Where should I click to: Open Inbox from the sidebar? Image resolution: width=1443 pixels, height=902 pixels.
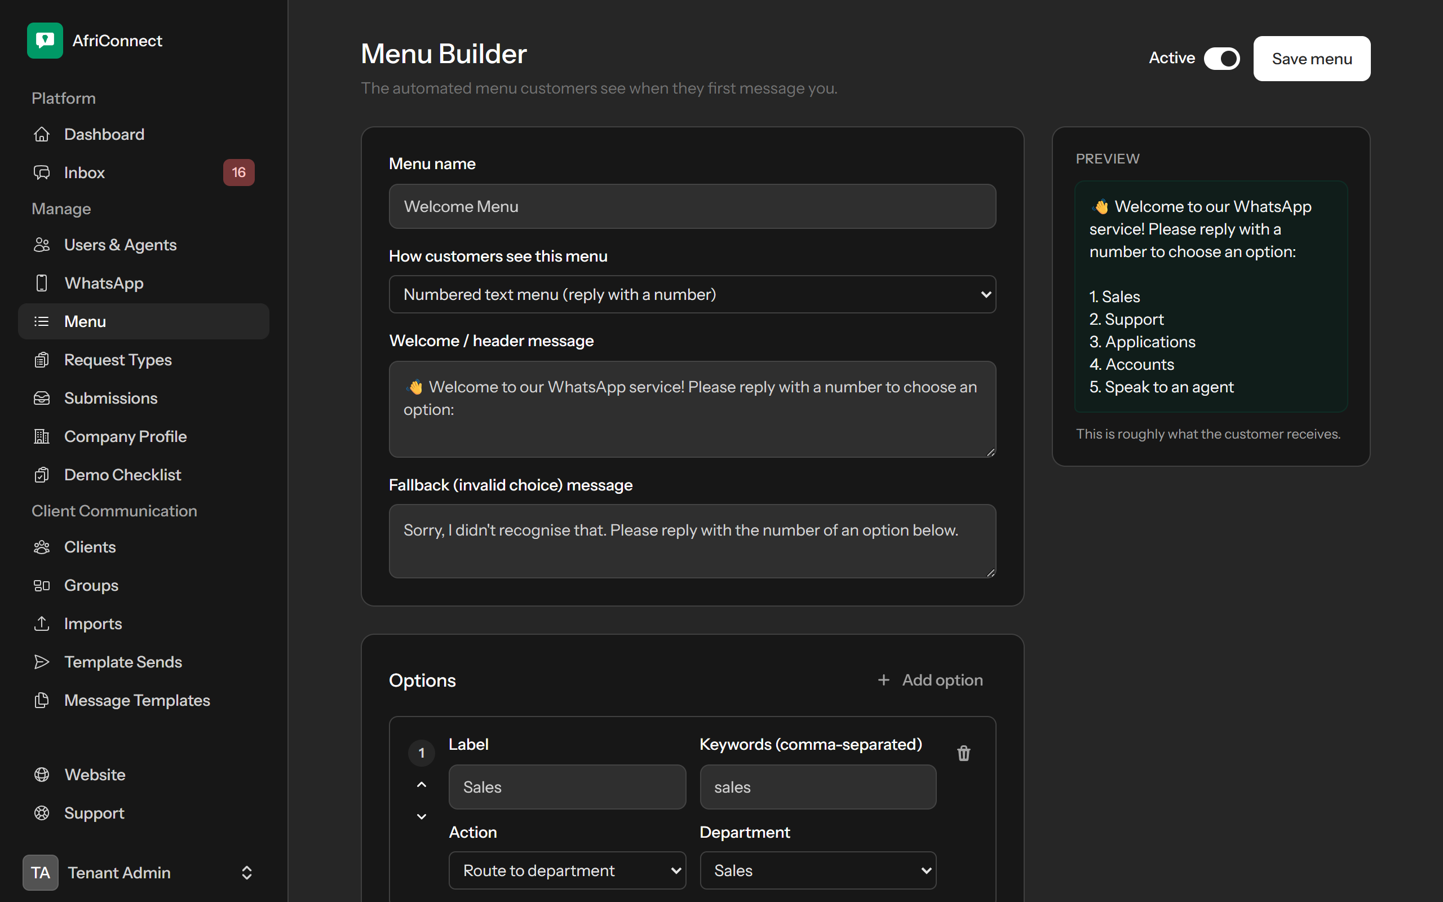click(x=144, y=173)
